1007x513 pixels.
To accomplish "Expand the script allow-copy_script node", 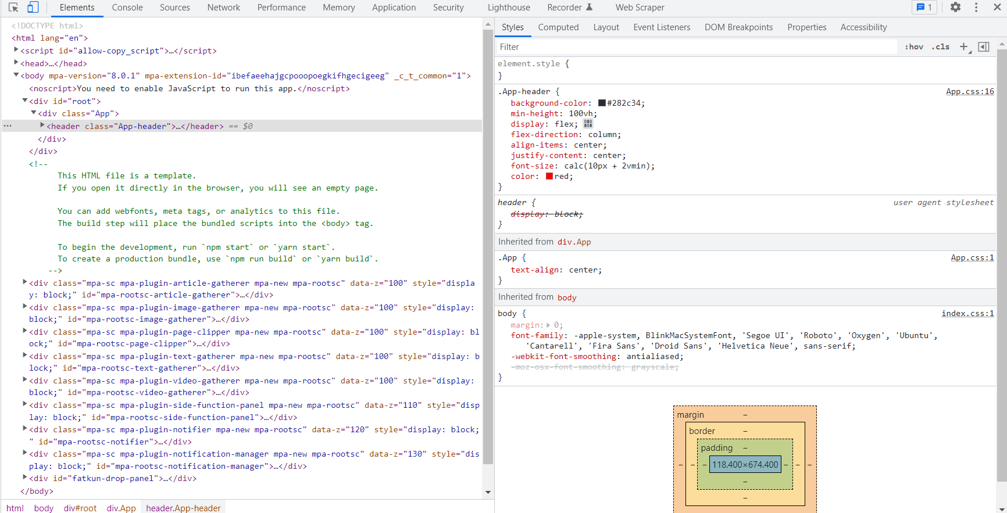I will tap(16, 51).
